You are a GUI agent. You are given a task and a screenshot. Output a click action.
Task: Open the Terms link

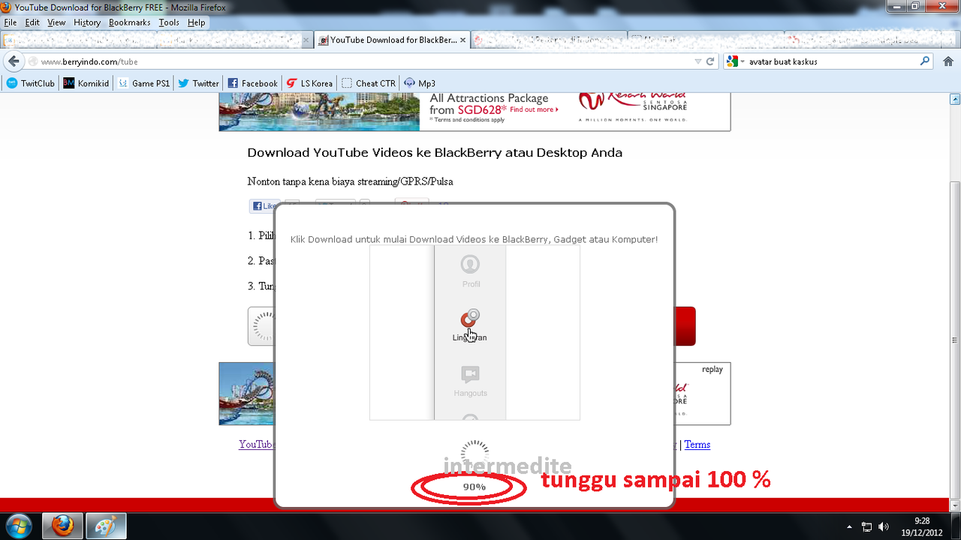click(697, 445)
